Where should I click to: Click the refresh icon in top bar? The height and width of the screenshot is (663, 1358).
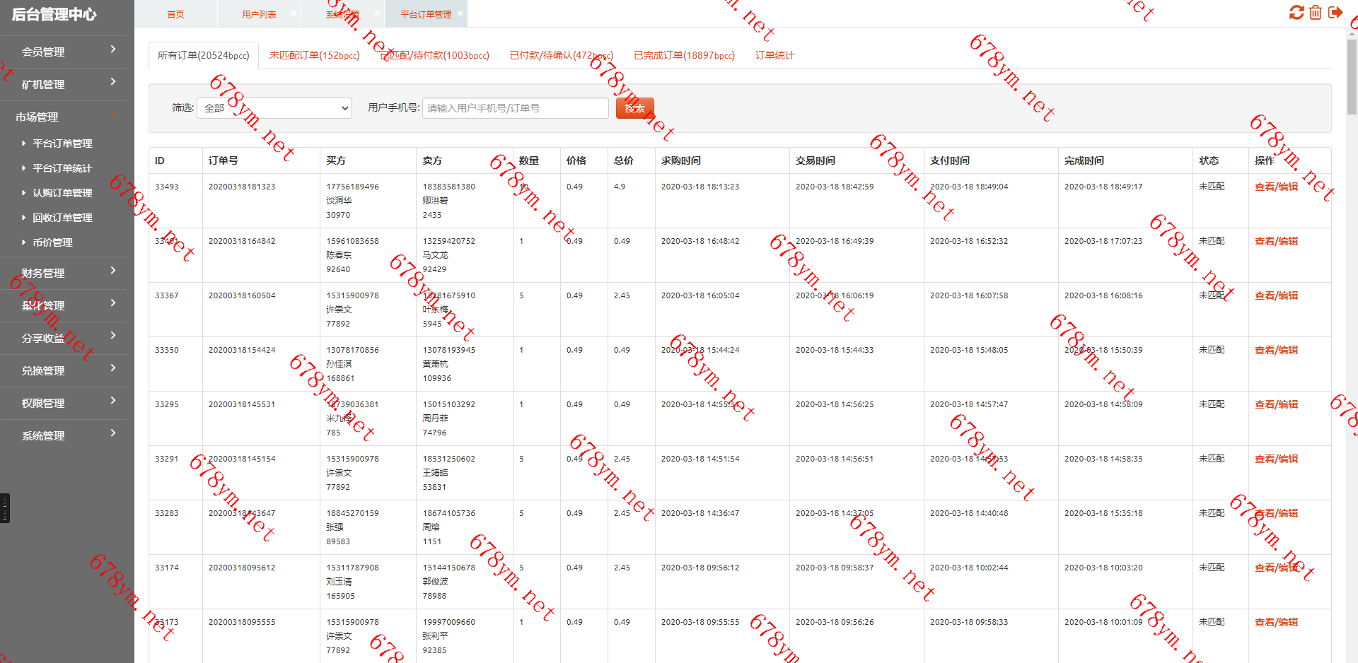tap(1296, 13)
